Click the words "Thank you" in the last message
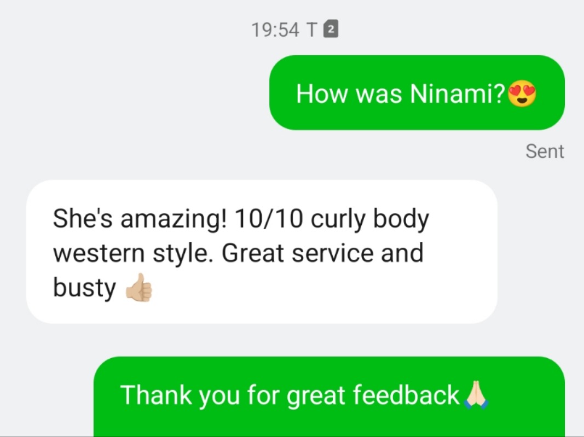584x437 pixels. (x=180, y=395)
